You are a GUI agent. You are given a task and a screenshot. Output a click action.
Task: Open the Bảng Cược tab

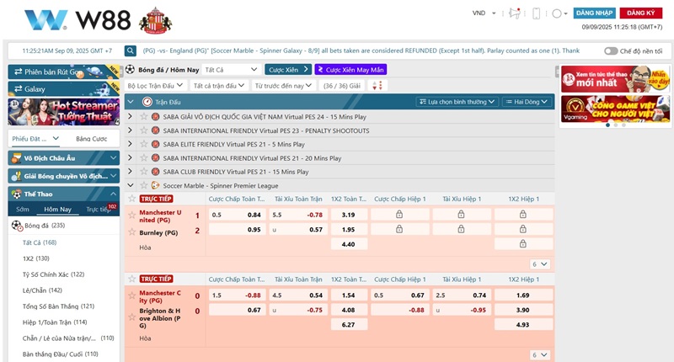[x=92, y=139]
